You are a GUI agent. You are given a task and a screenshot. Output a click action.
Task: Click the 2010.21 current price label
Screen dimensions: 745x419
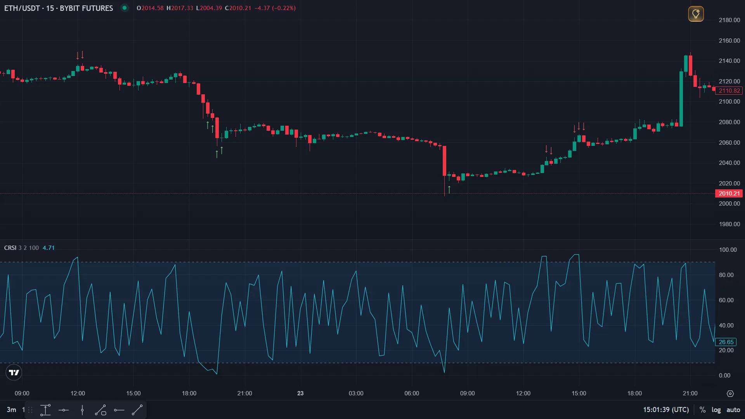click(x=729, y=193)
